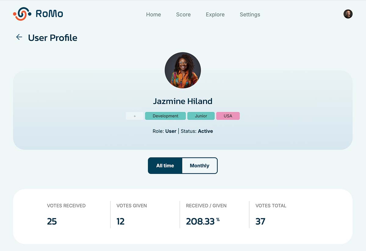Select the pink USA tag

pos(228,116)
